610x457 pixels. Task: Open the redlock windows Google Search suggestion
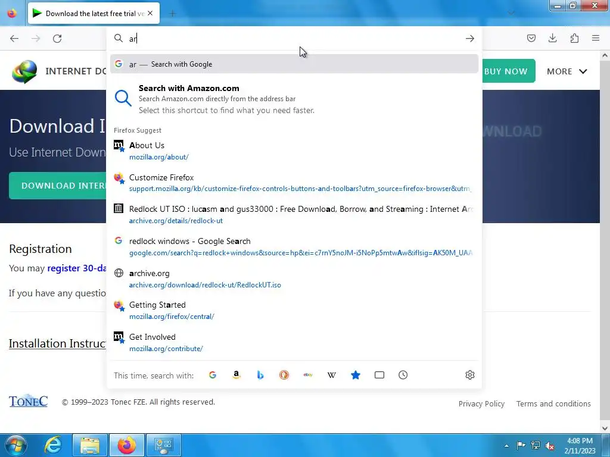coord(294,247)
